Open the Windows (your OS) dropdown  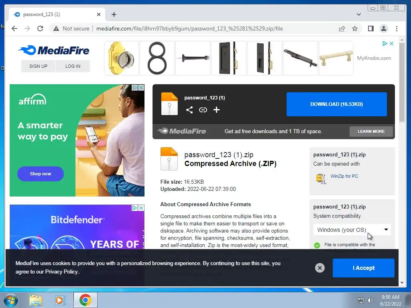(352, 230)
